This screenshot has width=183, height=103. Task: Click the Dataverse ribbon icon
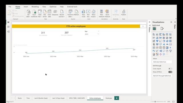click(x=55, y=13)
